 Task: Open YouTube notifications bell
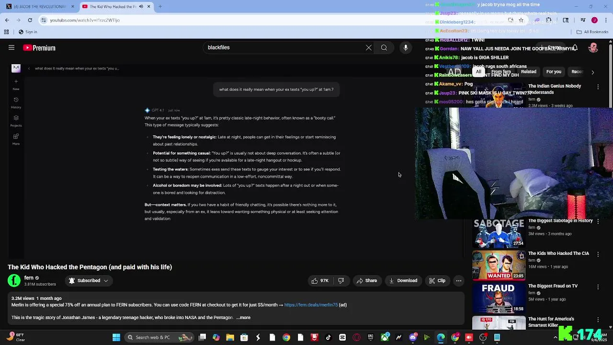coord(575,47)
